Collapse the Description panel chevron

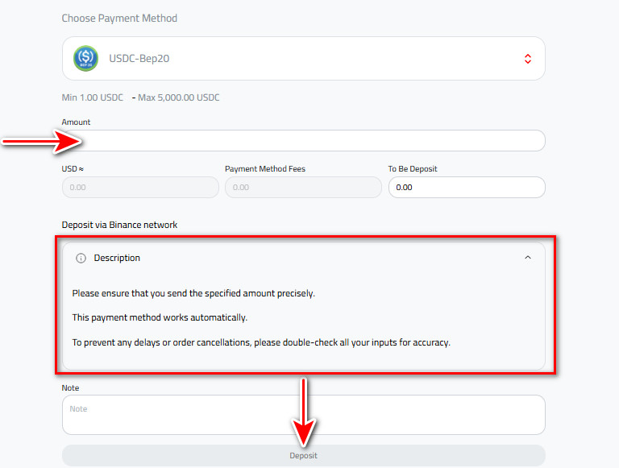coord(528,257)
